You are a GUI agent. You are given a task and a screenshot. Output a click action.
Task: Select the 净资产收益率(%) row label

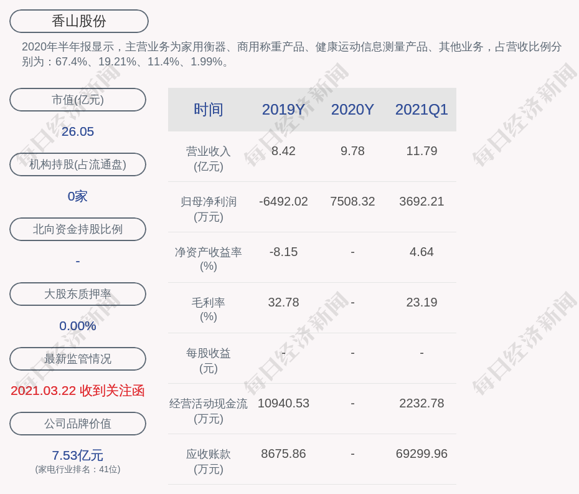pos(208,259)
